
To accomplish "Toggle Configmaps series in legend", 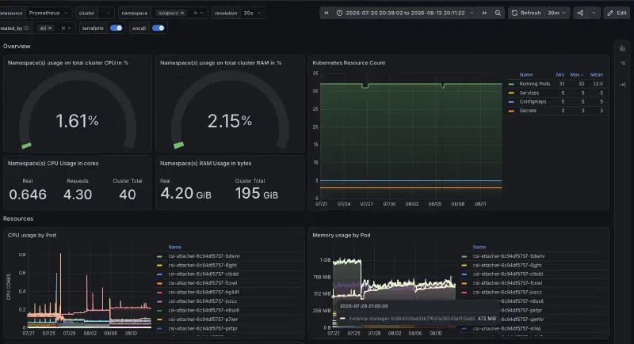I will click(533, 102).
